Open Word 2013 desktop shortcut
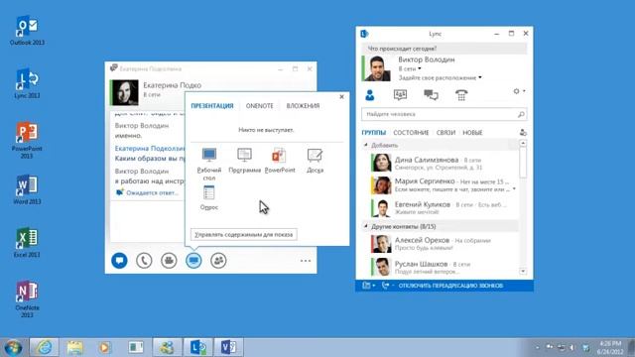The width and height of the screenshot is (635, 357). pyautogui.click(x=27, y=189)
